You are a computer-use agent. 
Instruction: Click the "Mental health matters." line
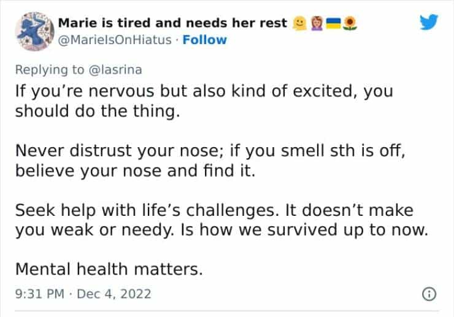(108, 269)
